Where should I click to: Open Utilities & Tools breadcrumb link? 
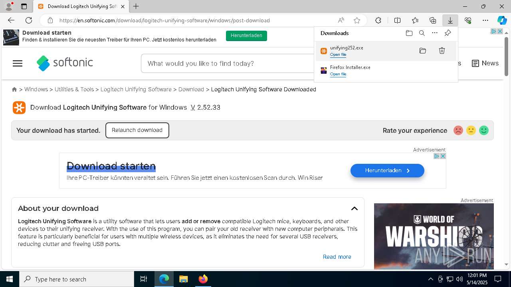tap(74, 89)
